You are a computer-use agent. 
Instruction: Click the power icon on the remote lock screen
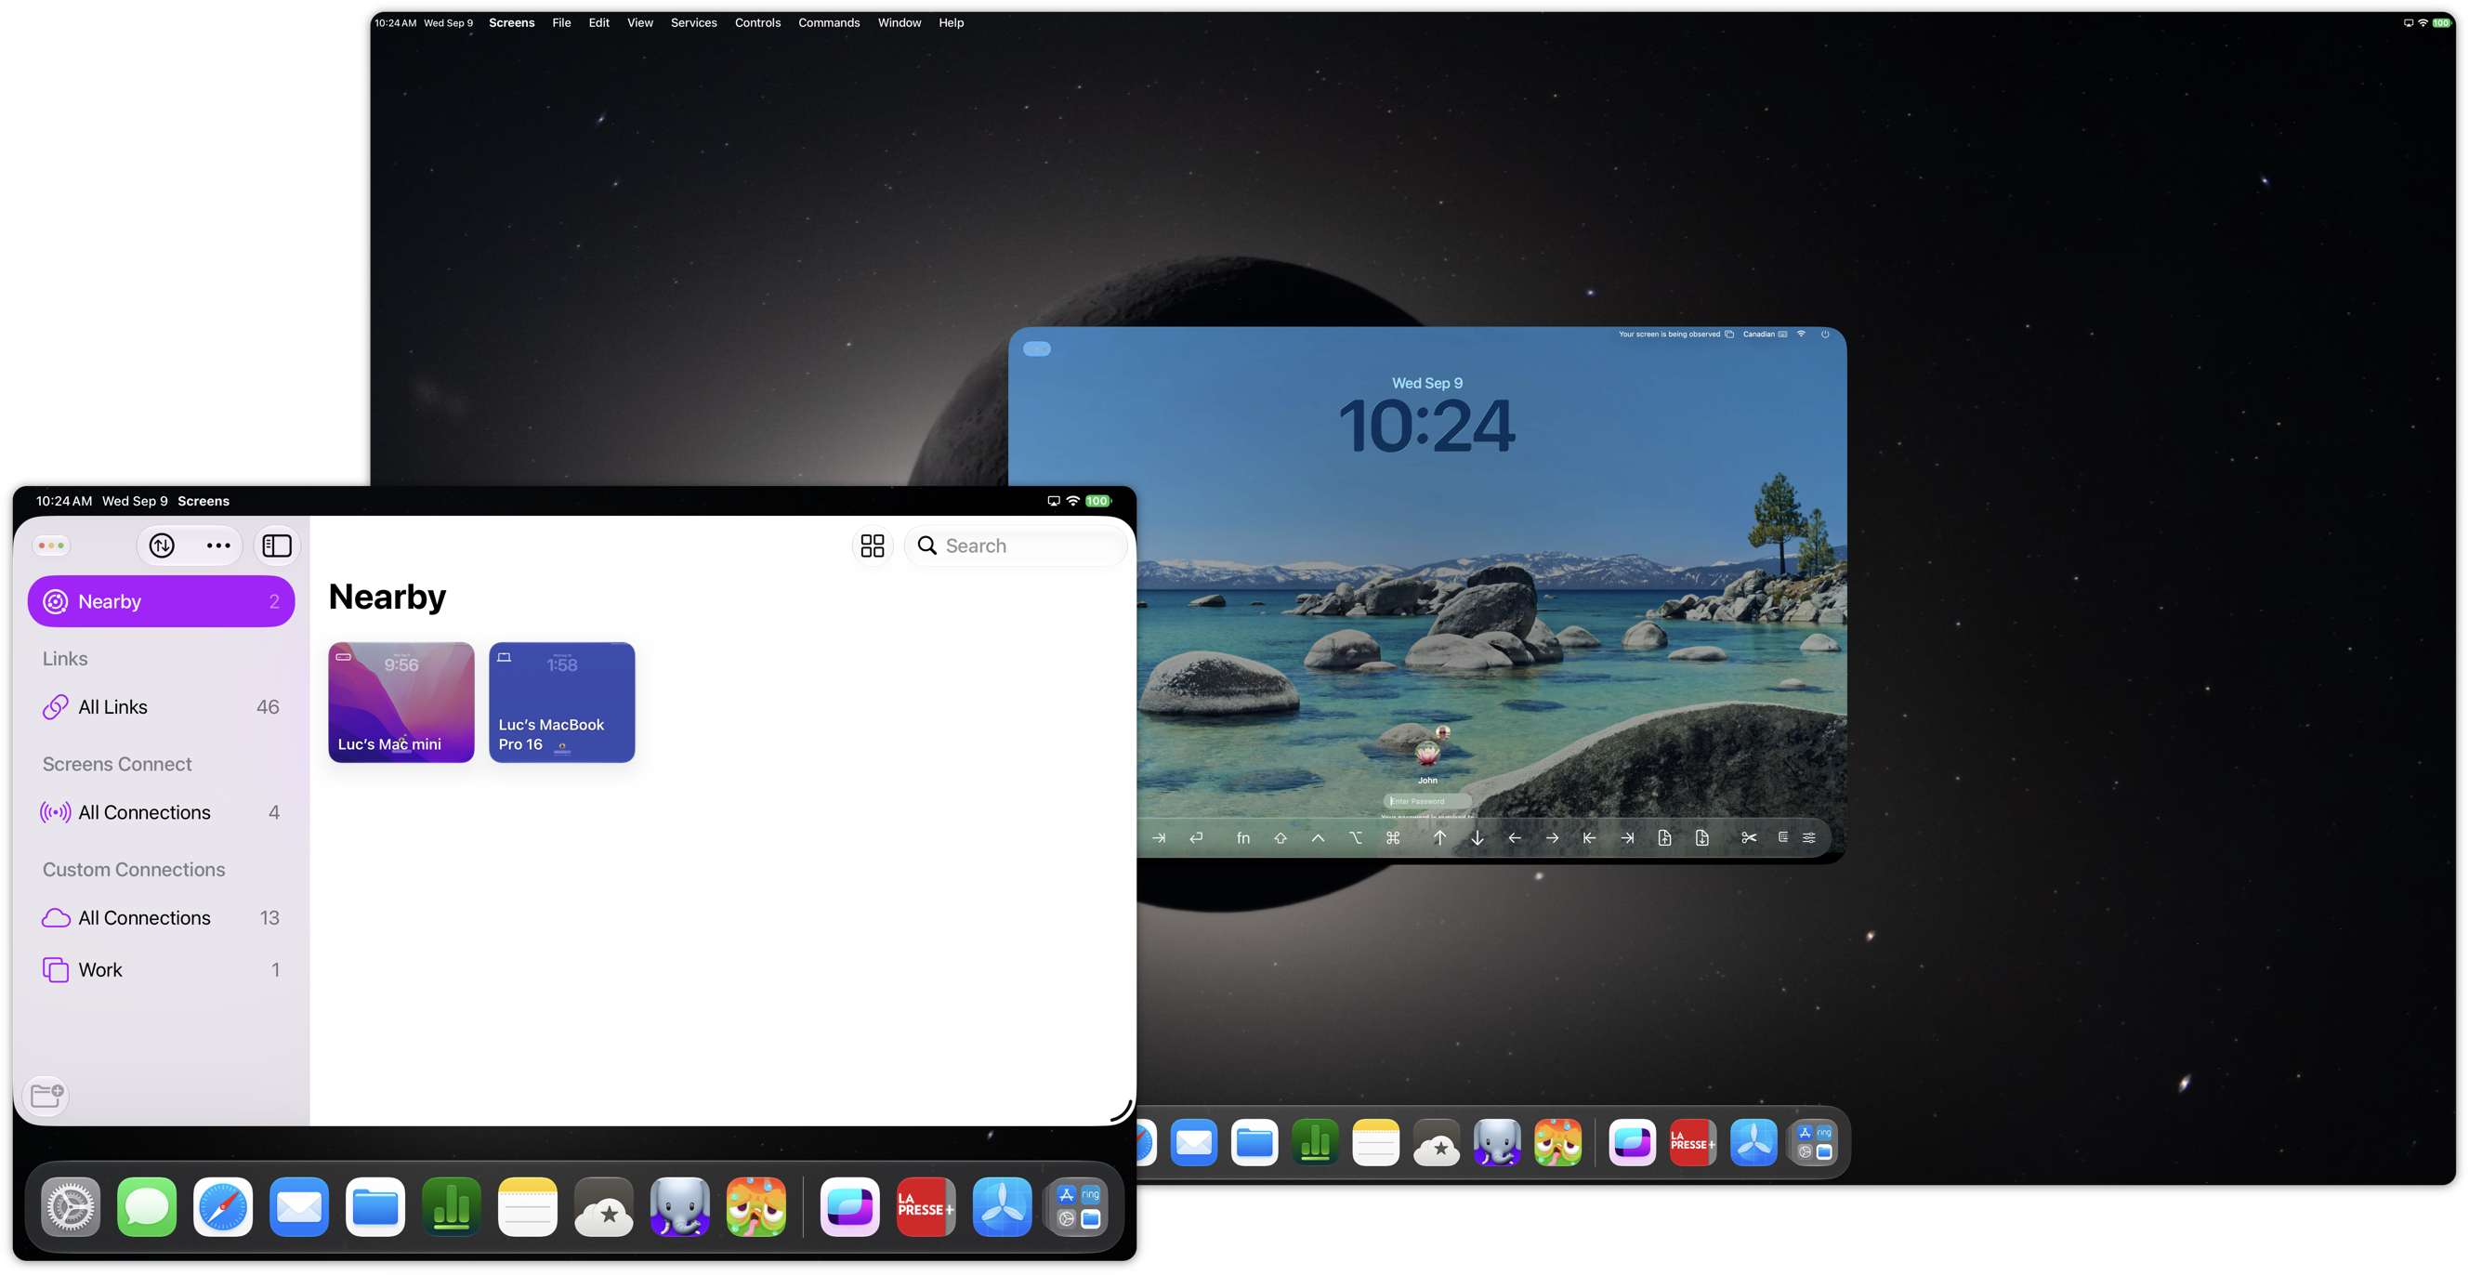click(x=1825, y=335)
